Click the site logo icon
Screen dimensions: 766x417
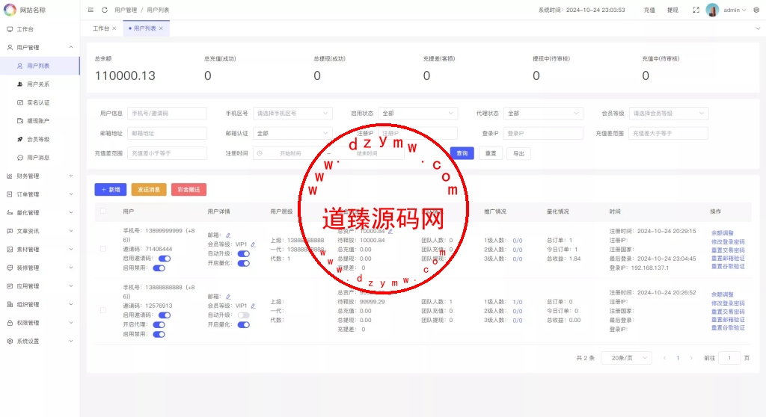[10, 10]
